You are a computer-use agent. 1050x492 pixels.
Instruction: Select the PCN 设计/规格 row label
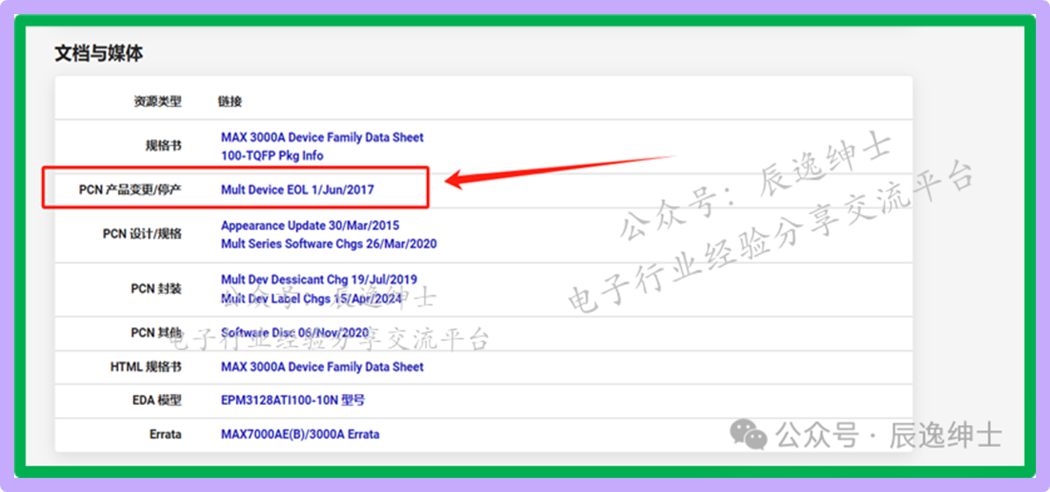(x=142, y=234)
